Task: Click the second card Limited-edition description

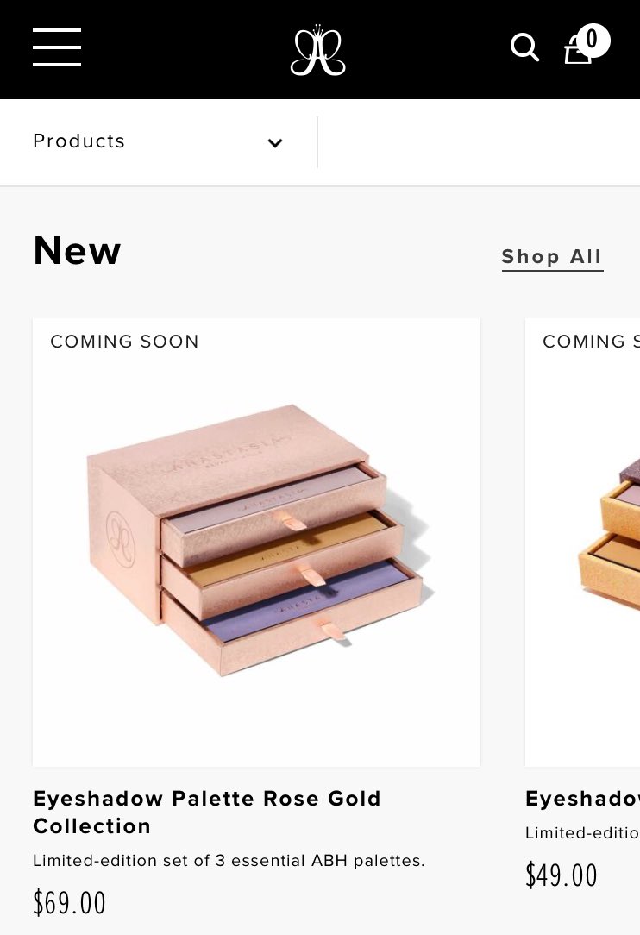Action: tap(583, 833)
